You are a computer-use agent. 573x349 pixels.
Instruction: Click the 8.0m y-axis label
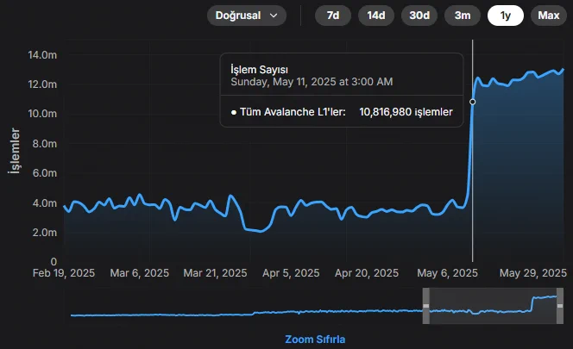[x=45, y=144]
